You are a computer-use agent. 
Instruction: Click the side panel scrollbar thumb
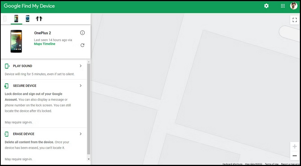[x=88, y=109]
